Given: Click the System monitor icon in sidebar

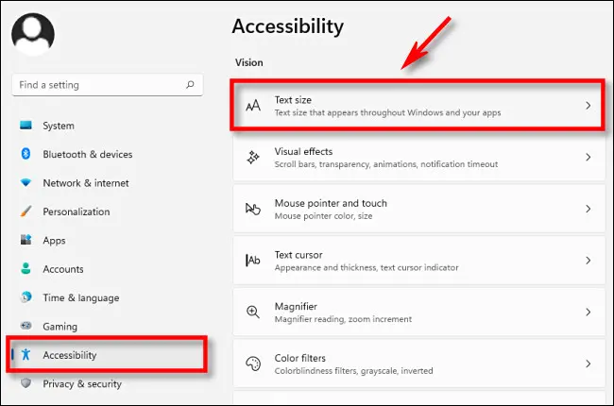Looking at the screenshot, I should click(x=26, y=126).
